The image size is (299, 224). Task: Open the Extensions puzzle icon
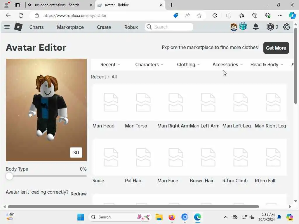click(x=215, y=15)
